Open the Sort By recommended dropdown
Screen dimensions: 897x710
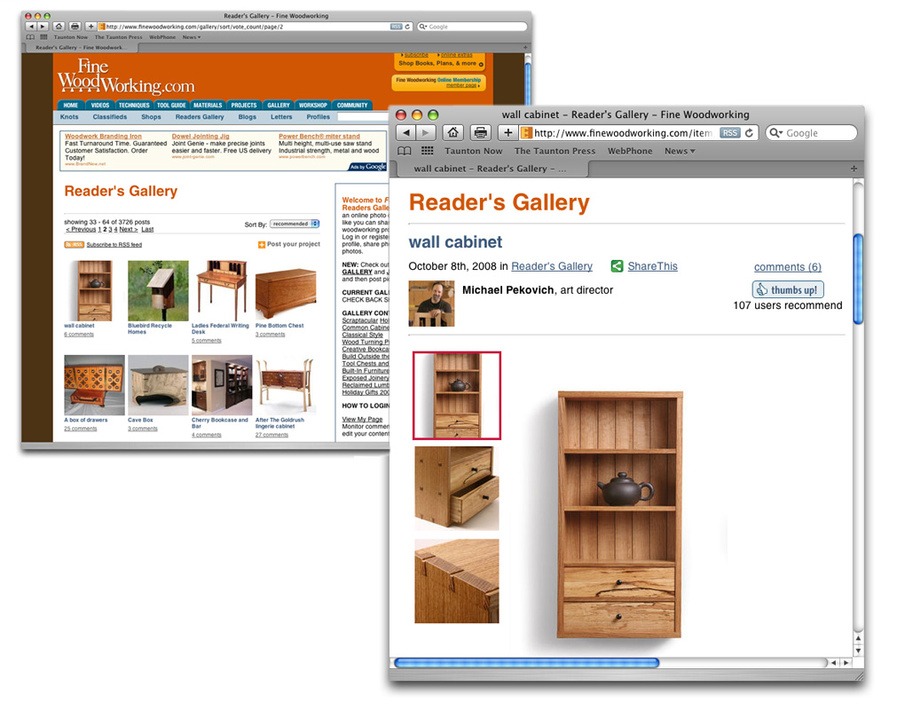pyautogui.click(x=295, y=224)
